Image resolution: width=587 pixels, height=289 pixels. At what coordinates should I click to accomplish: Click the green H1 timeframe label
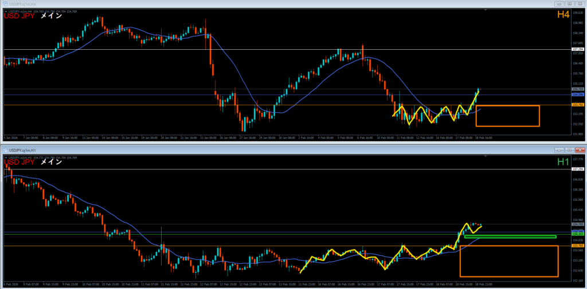click(x=562, y=163)
